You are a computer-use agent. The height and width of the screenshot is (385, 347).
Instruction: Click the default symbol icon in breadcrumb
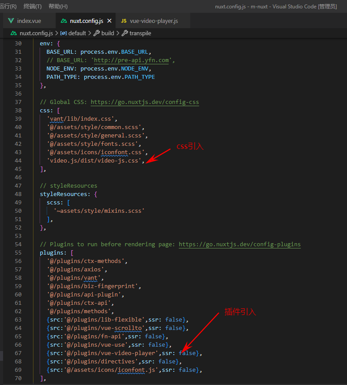pyautogui.click(x=63, y=33)
